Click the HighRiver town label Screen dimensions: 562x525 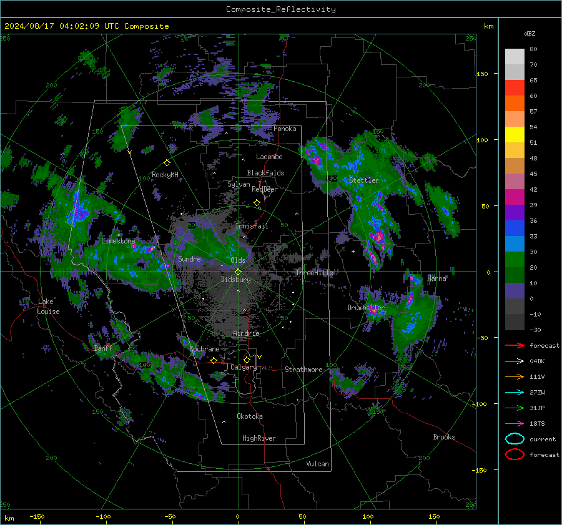point(259,438)
